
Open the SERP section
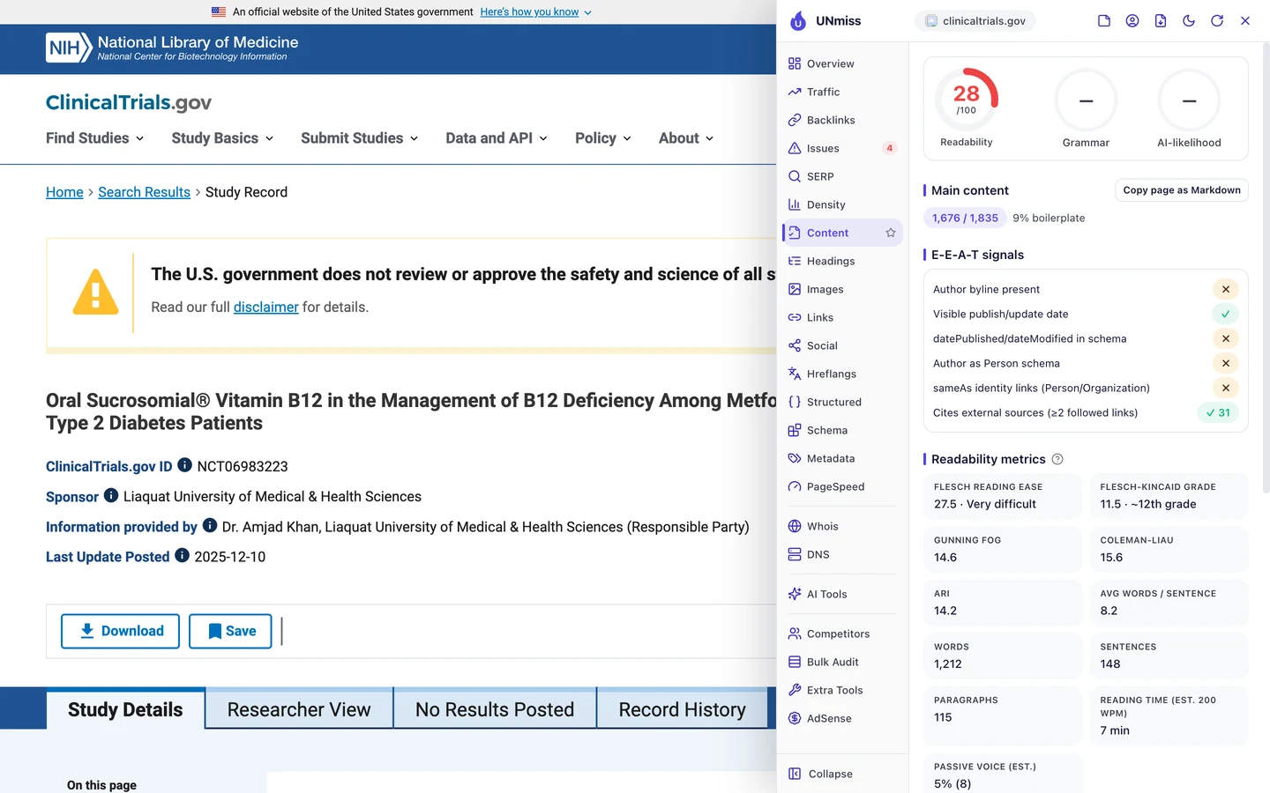tap(842, 176)
